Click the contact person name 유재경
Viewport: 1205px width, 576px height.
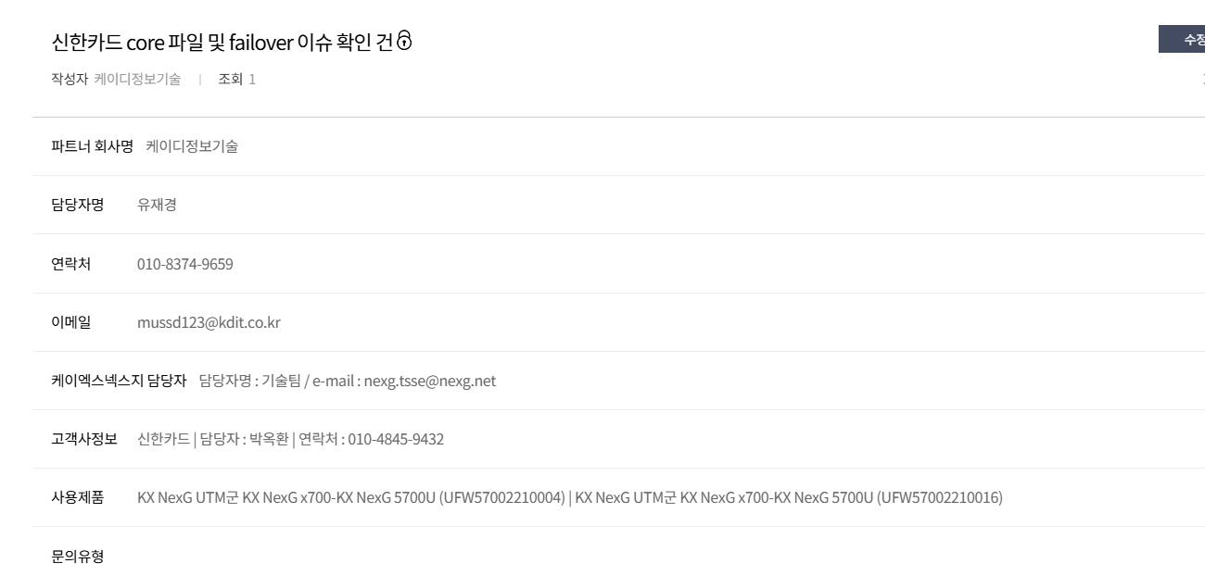click(x=157, y=205)
